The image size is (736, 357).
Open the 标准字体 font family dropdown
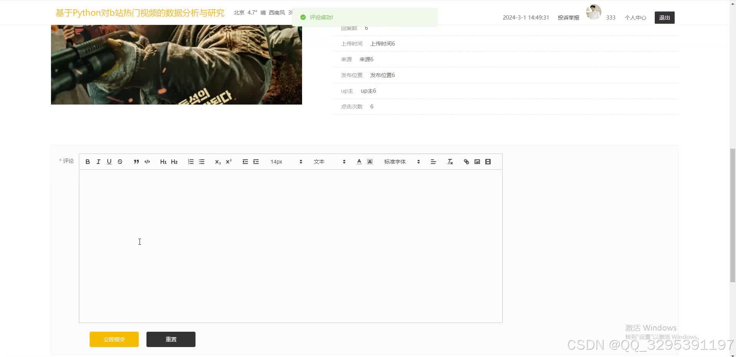click(402, 162)
